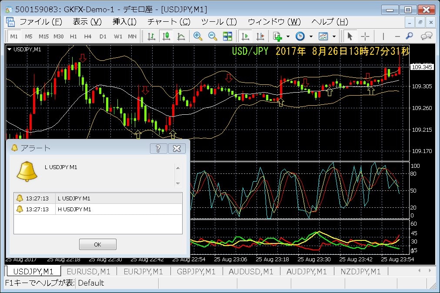The height and width of the screenshot is (293, 440).
Task: Click the 'Default' status bar entry
Action: click(x=91, y=283)
